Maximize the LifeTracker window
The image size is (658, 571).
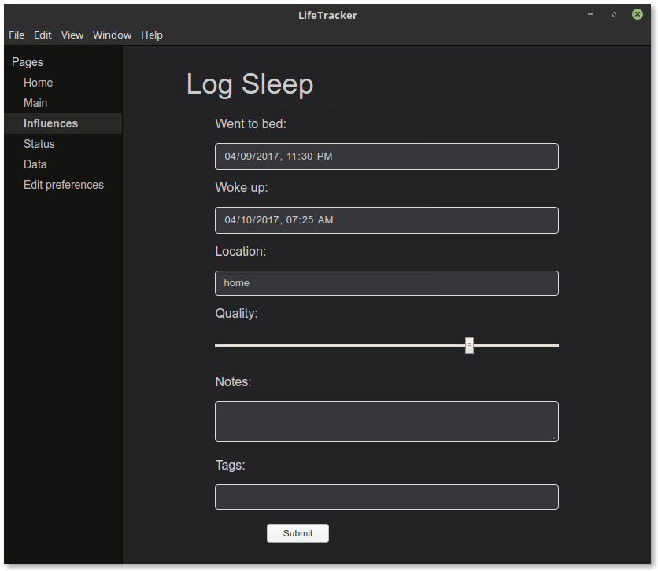click(x=613, y=14)
